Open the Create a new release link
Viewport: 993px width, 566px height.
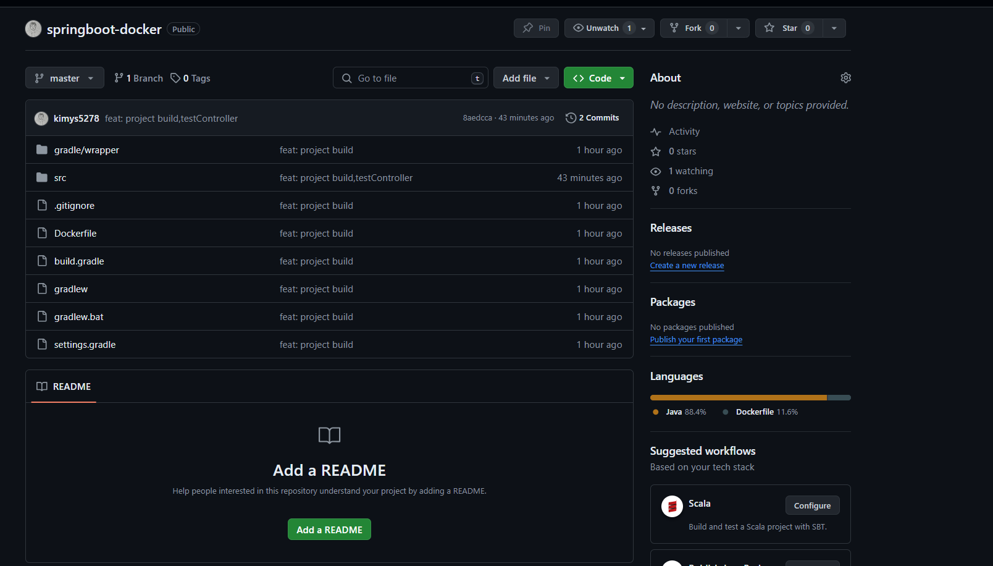tap(687, 266)
